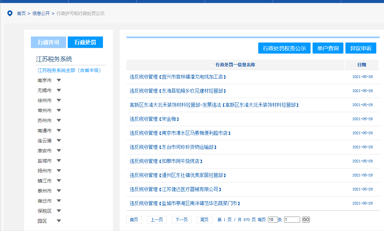Expand the 徐州市 triangle
The height and width of the screenshot is (231, 384).
[x=59, y=100]
